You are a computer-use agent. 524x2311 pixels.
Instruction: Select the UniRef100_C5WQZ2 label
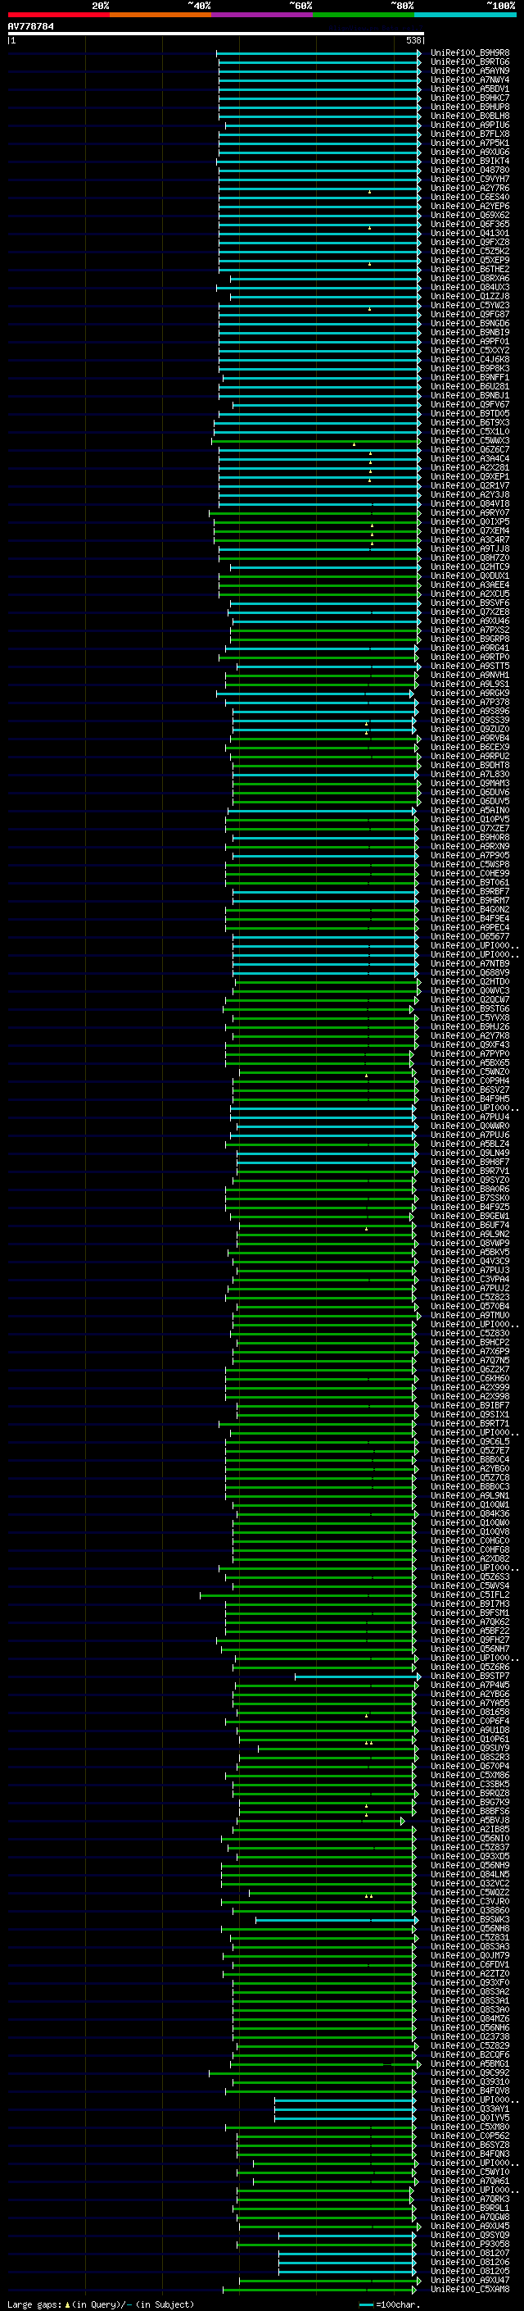[470, 1892]
